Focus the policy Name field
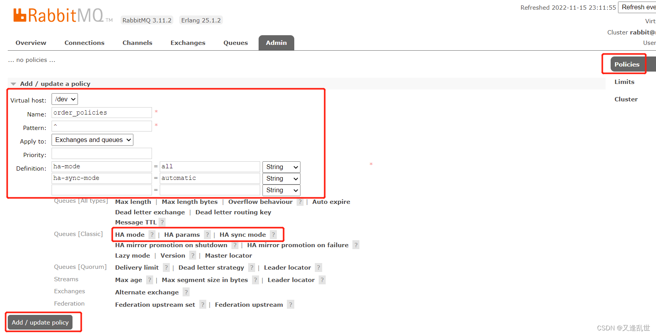 click(102, 113)
